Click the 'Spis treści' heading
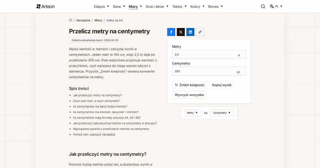 (79, 89)
